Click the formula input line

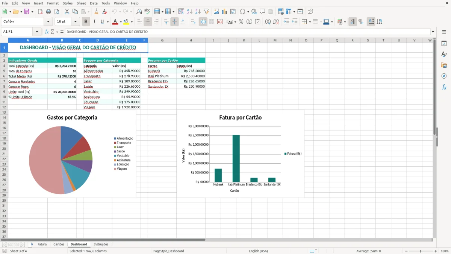pyautogui.click(x=248, y=32)
